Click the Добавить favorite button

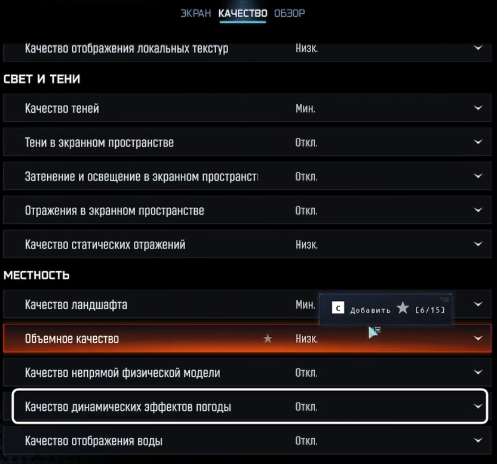(370, 309)
